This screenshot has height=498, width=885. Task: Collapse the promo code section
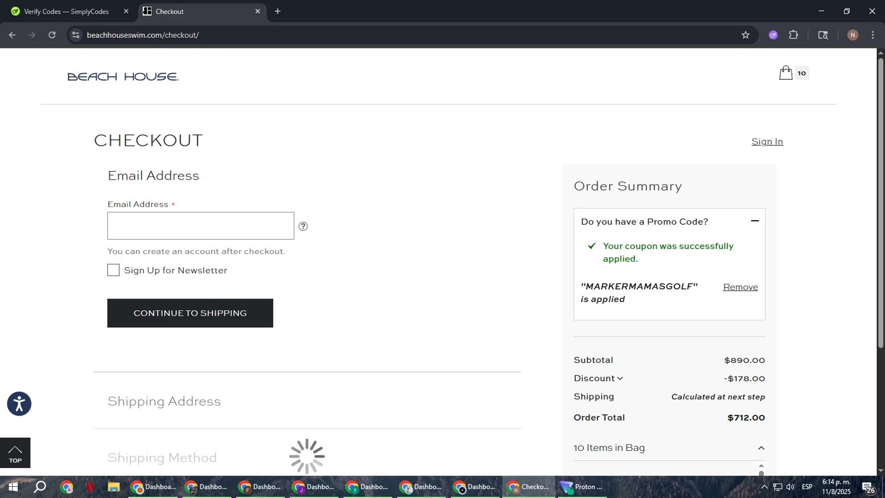pyautogui.click(x=755, y=221)
